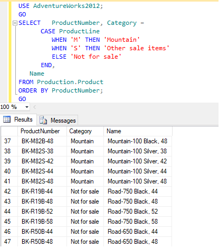Click cell Mountain-100 Black, 48
Screen dimensions: 219x248
coord(138,141)
